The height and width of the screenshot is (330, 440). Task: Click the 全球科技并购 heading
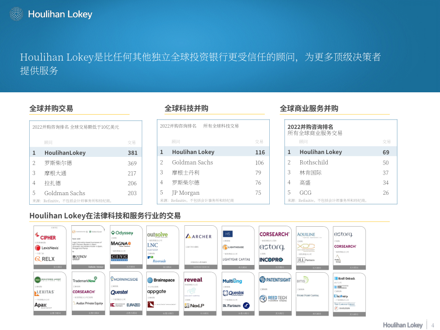(x=187, y=108)
